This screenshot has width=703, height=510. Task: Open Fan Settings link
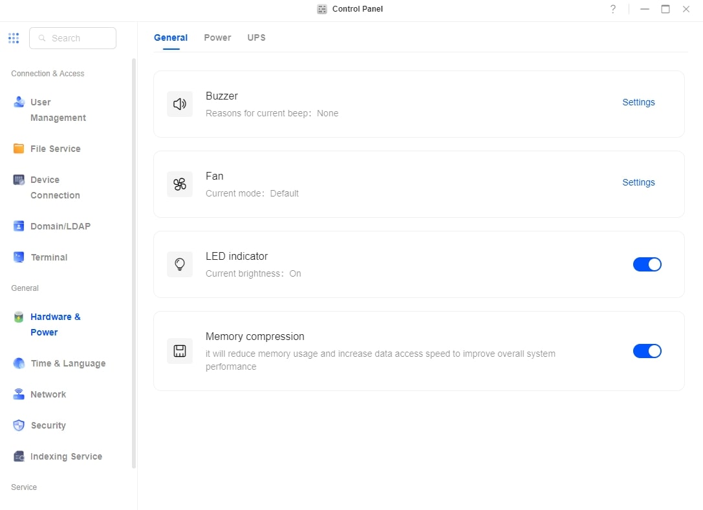pyautogui.click(x=638, y=182)
